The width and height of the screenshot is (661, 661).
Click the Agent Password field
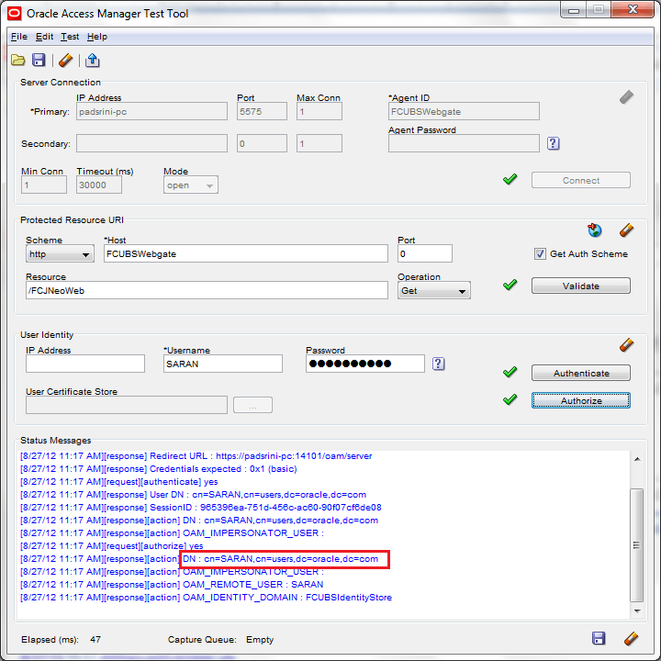click(464, 143)
